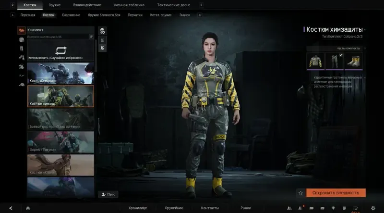Use the «Случайное избранное» shuffle card
Viewport: 384px width, 213px height.
60,50
